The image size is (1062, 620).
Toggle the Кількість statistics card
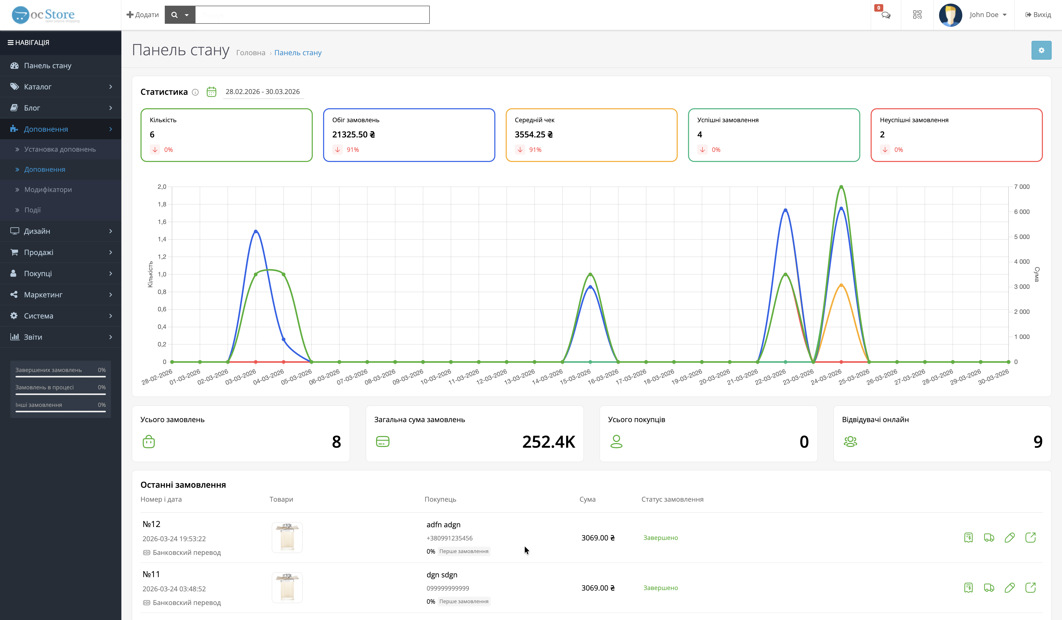226,135
